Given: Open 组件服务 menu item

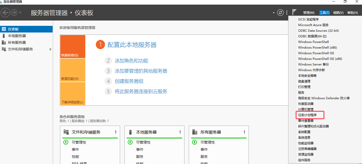Looking at the screenshot, I should click(x=304, y=160).
